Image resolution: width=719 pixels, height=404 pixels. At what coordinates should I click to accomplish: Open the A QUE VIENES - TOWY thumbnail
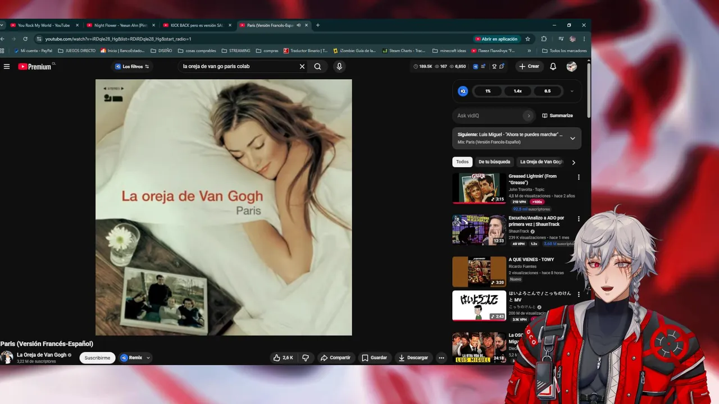click(x=479, y=272)
